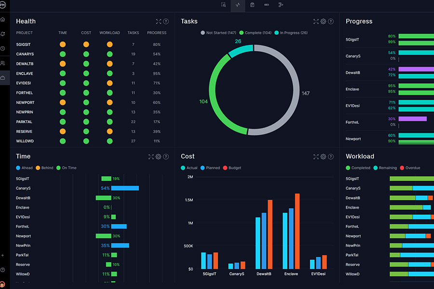
Task: Expand the Tasks panel to fullscreen
Action: click(316, 22)
